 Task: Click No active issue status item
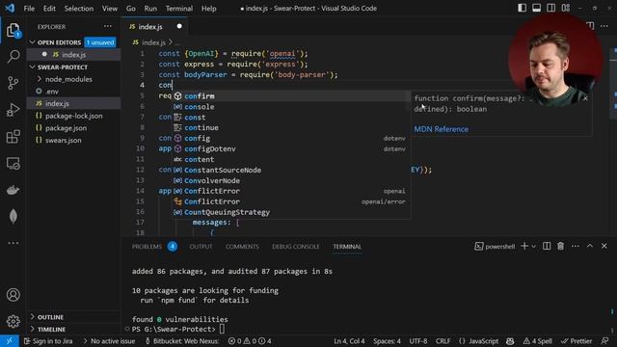(109, 341)
